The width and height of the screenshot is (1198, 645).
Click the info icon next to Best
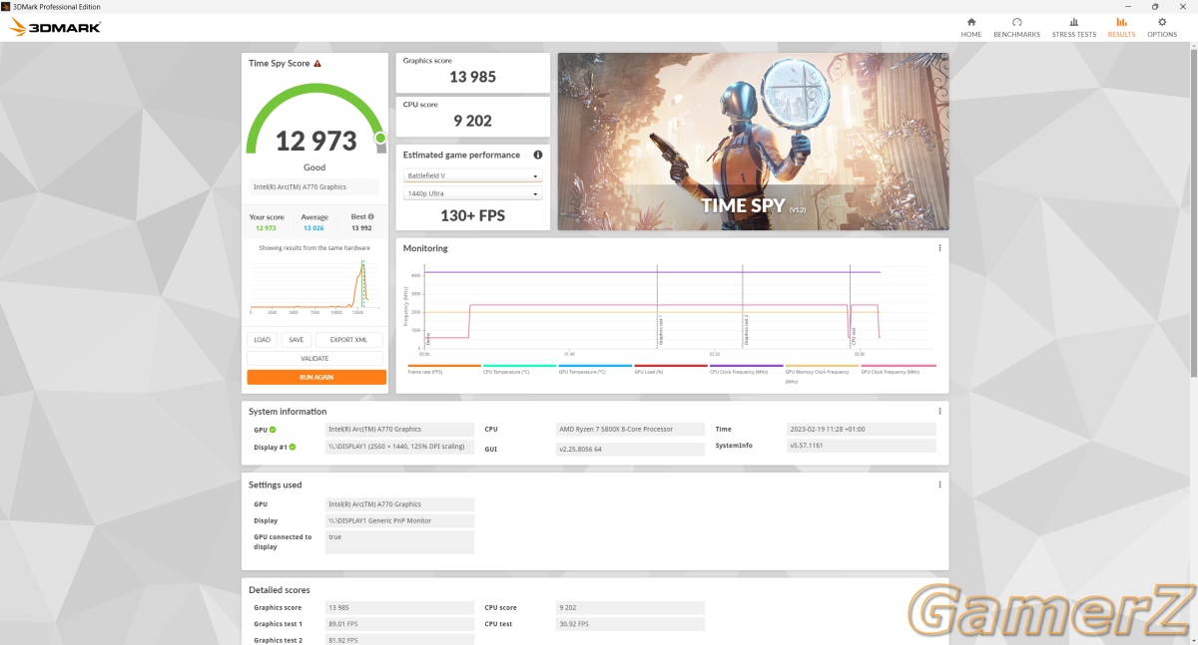pos(371,216)
